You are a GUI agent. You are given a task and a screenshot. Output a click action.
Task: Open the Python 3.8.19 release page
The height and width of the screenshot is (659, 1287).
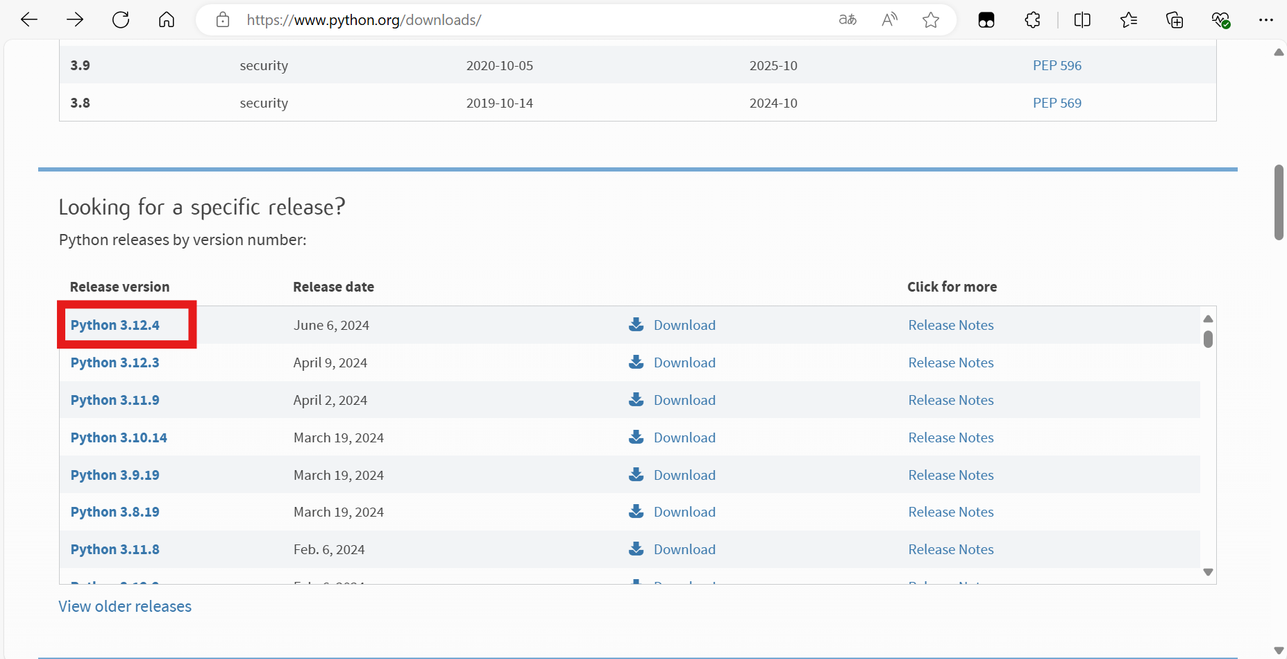tap(115, 512)
